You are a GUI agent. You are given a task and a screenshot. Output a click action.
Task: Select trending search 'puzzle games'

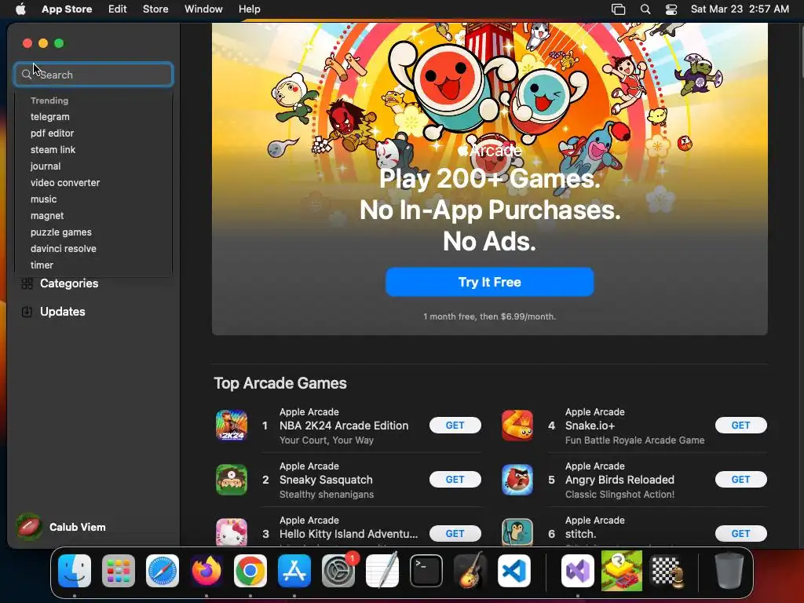coord(61,232)
